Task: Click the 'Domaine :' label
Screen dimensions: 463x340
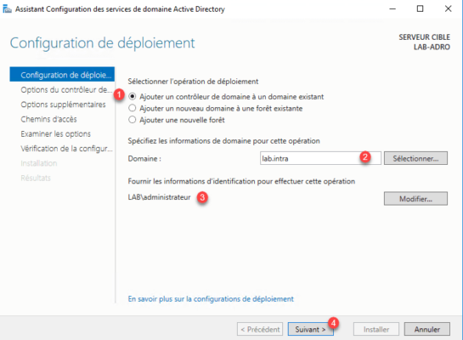Action: click(144, 159)
